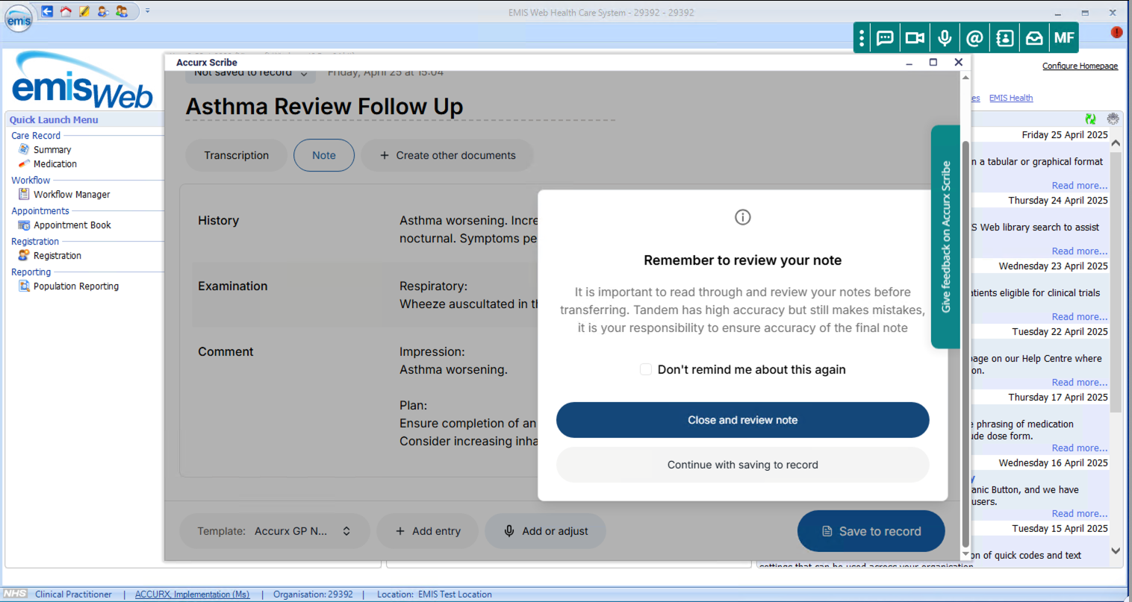Select the Population Reporting label
This screenshot has height=602, width=1132.
point(76,286)
